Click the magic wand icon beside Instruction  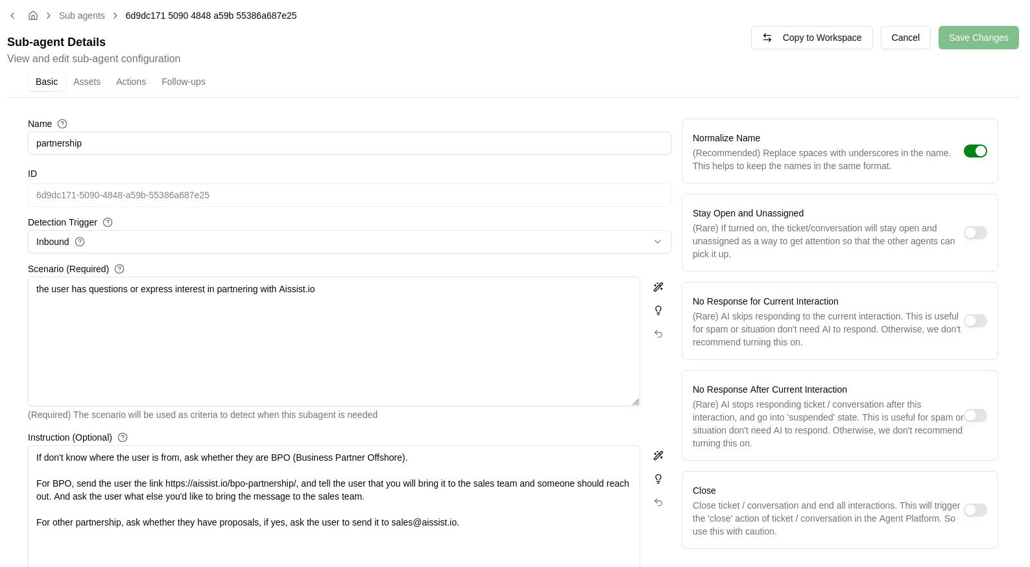click(658, 456)
